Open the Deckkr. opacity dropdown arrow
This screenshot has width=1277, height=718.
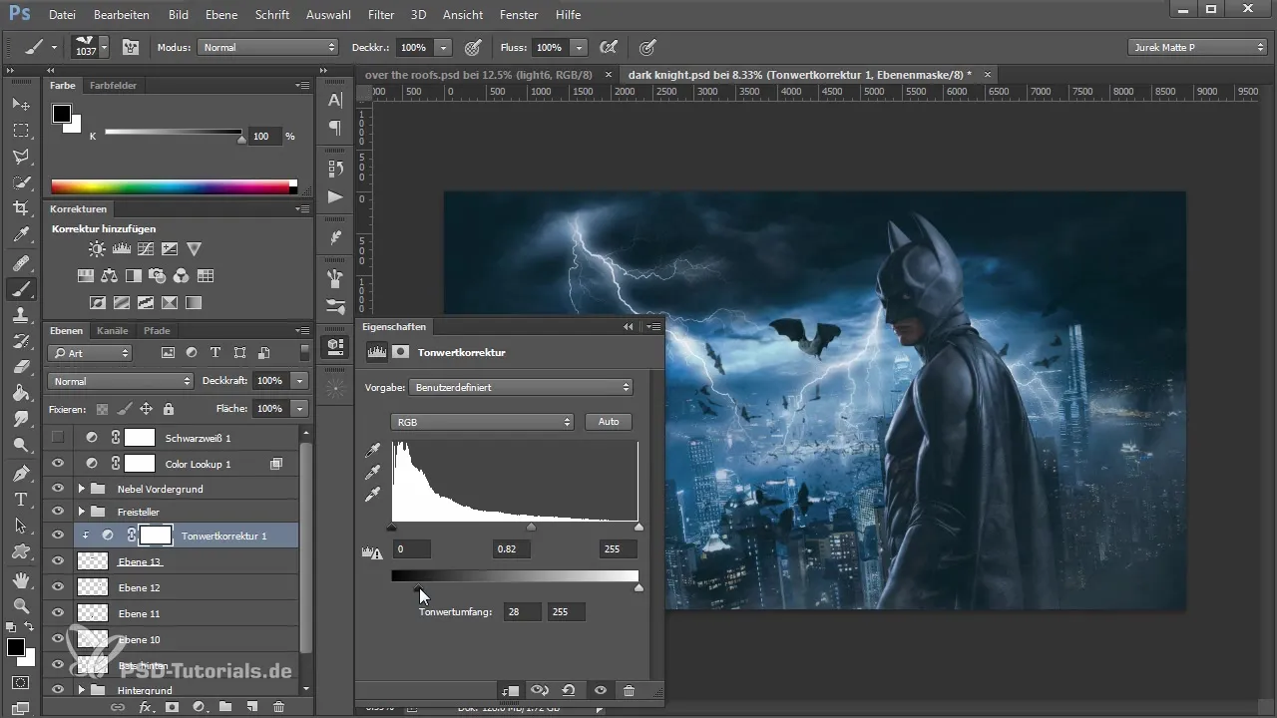click(x=444, y=47)
